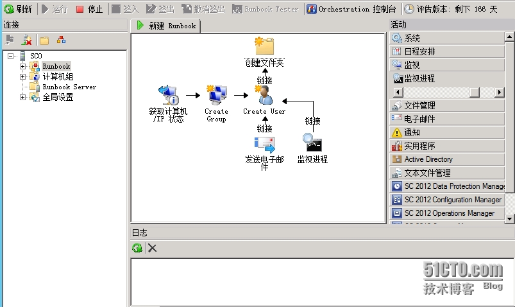Click 链接 label above 监视进程 activity
This screenshot has width=515, height=307.
pyautogui.click(x=312, y=121)
